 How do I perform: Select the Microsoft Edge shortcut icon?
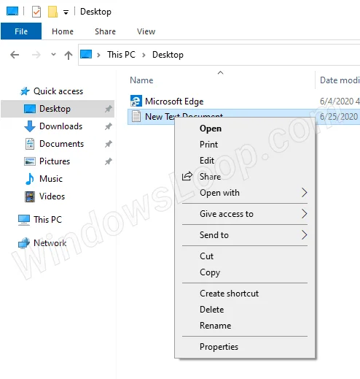136,101
